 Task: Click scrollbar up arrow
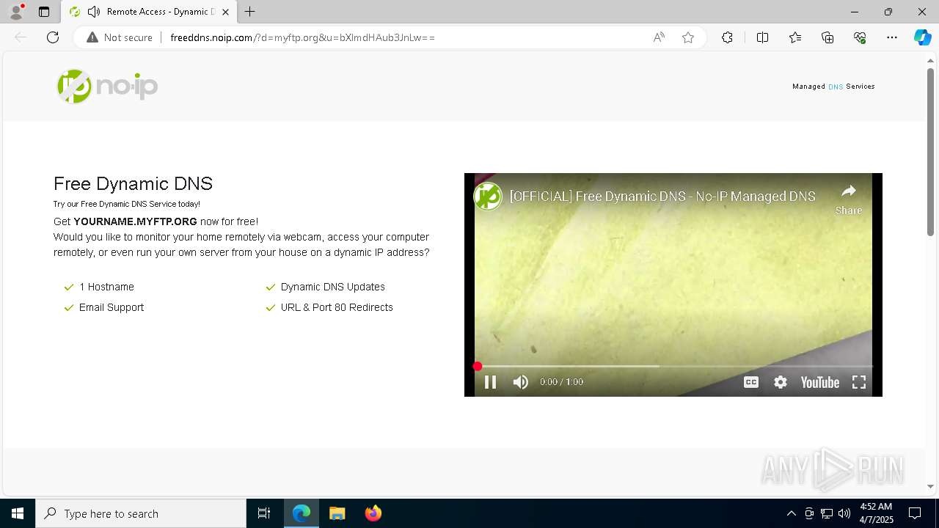click(930, 59)
